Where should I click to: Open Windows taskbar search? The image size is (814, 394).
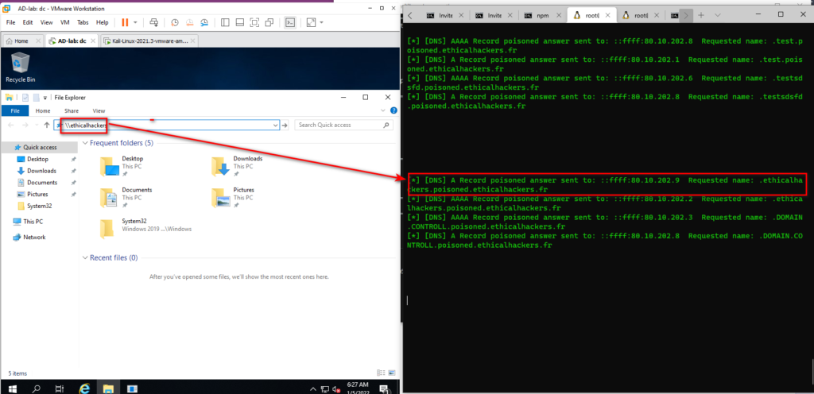tap(37, 388)
